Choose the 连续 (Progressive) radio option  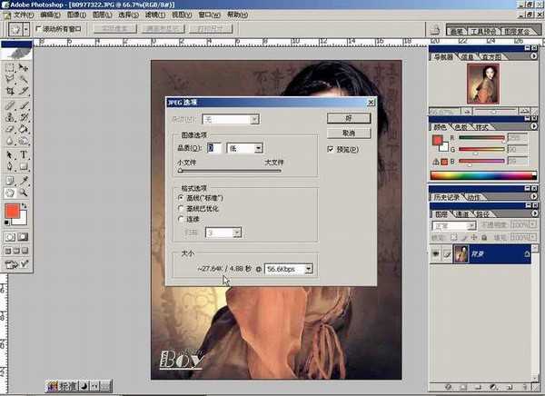click(x=181, y=218)
